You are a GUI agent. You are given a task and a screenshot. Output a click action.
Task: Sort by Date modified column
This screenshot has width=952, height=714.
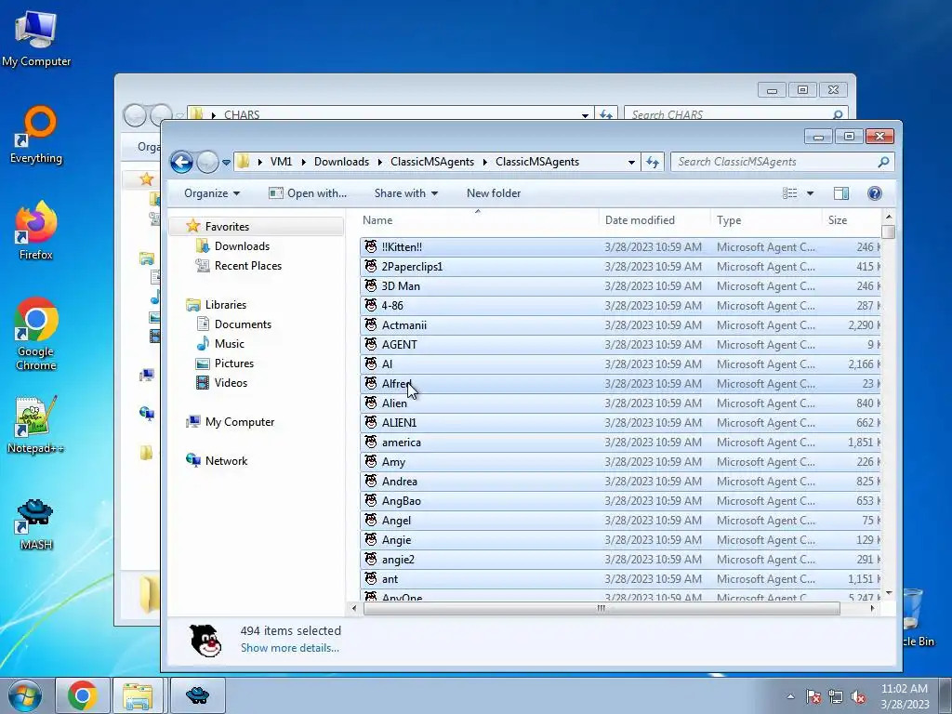pyautogui.click(x=654, y=220)
